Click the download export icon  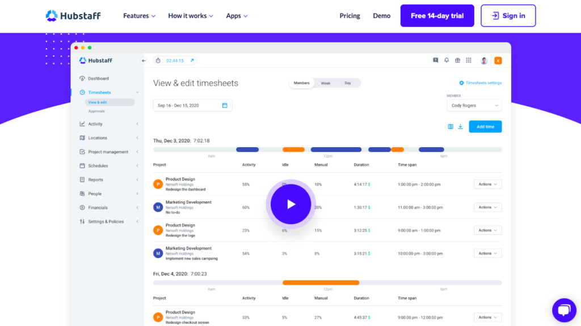click(460, 127)
